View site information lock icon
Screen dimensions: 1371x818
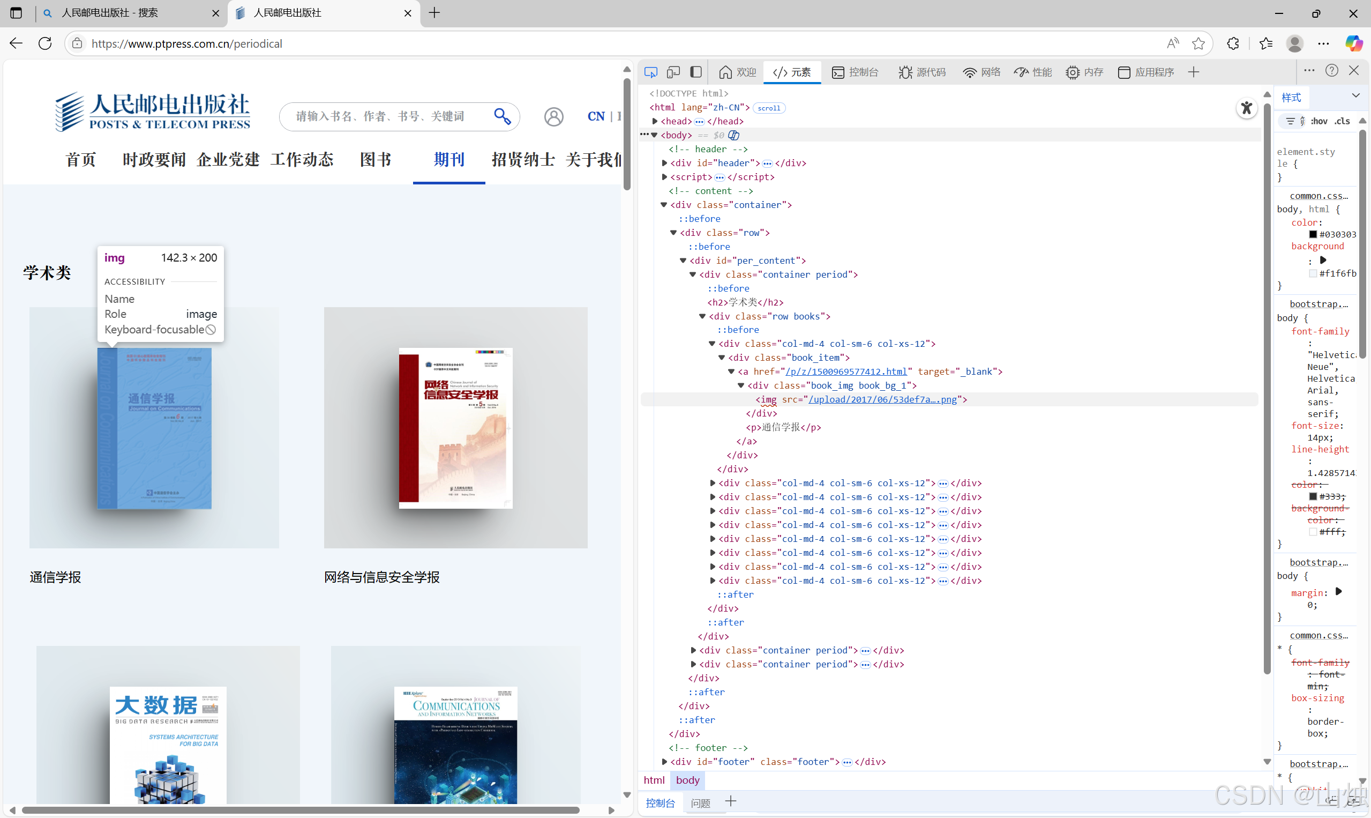77,43
